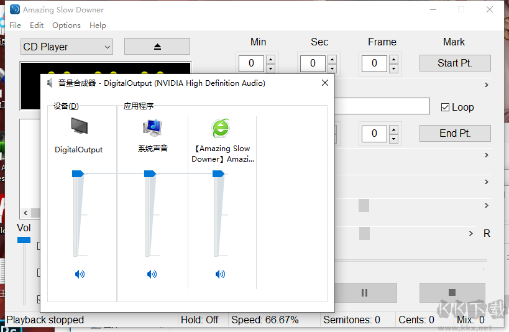Click the main Vol slider thumb

(24, 240)
